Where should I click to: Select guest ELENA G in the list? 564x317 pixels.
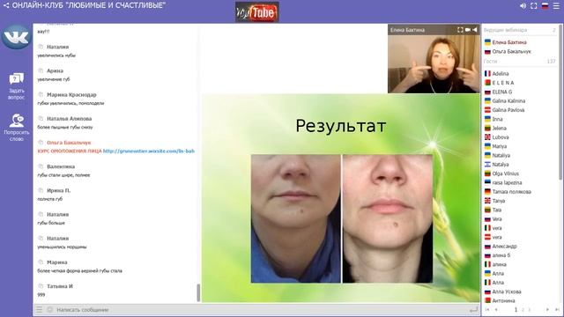[501, 92]
